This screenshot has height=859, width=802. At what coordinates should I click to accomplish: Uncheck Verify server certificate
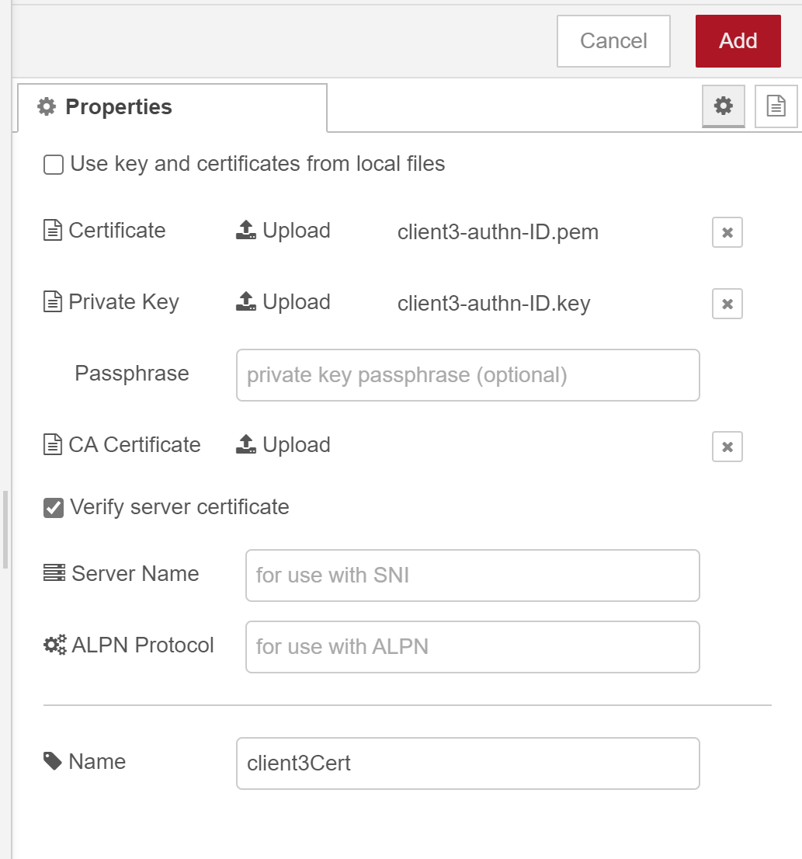tap(54, 508)
